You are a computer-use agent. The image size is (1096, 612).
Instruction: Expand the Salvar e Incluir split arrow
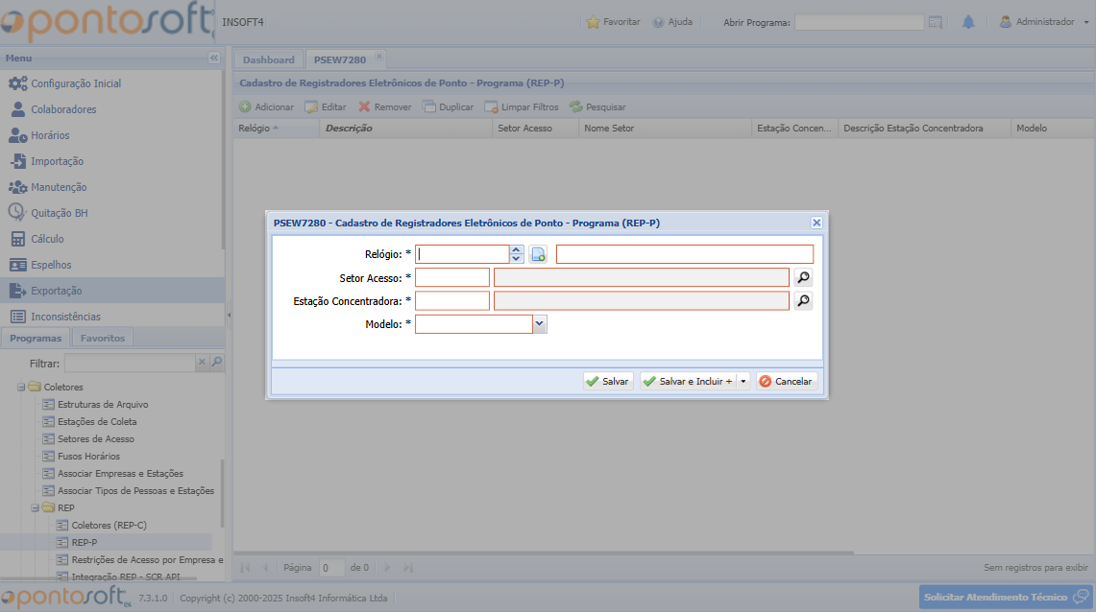[x=743, y=382]
